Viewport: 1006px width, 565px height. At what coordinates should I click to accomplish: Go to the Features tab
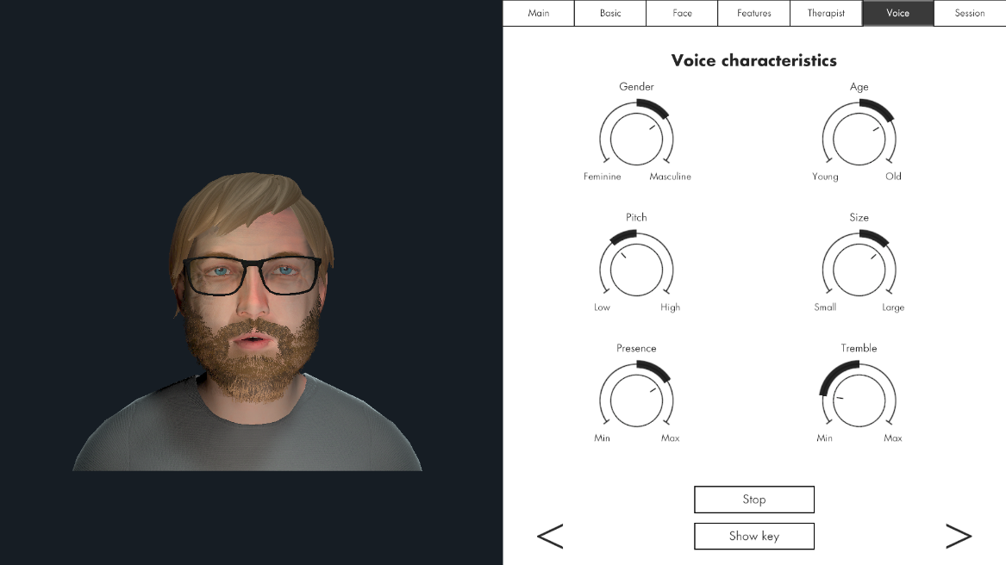pyautogui.click(x=754, y=13)
